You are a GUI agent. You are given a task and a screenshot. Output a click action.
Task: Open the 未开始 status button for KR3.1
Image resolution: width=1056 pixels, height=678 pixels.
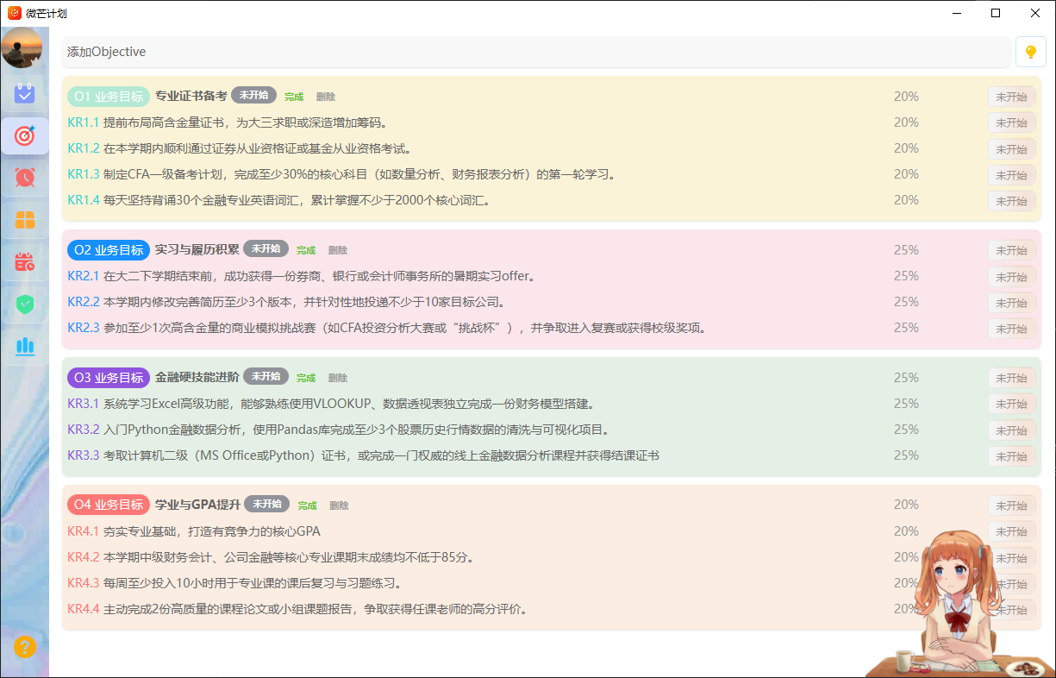coord(1011,404)
